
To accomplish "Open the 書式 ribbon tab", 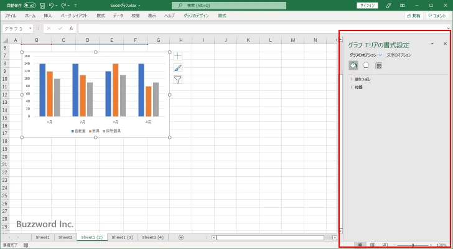I will click(x=222, y=16).
